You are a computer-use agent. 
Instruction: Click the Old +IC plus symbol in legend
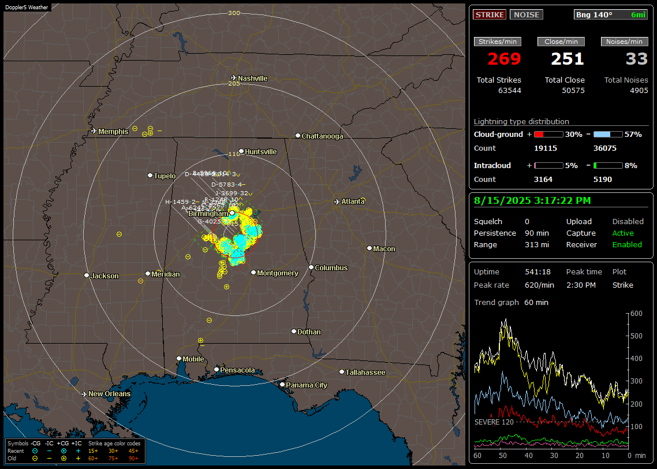coord(78,459)
